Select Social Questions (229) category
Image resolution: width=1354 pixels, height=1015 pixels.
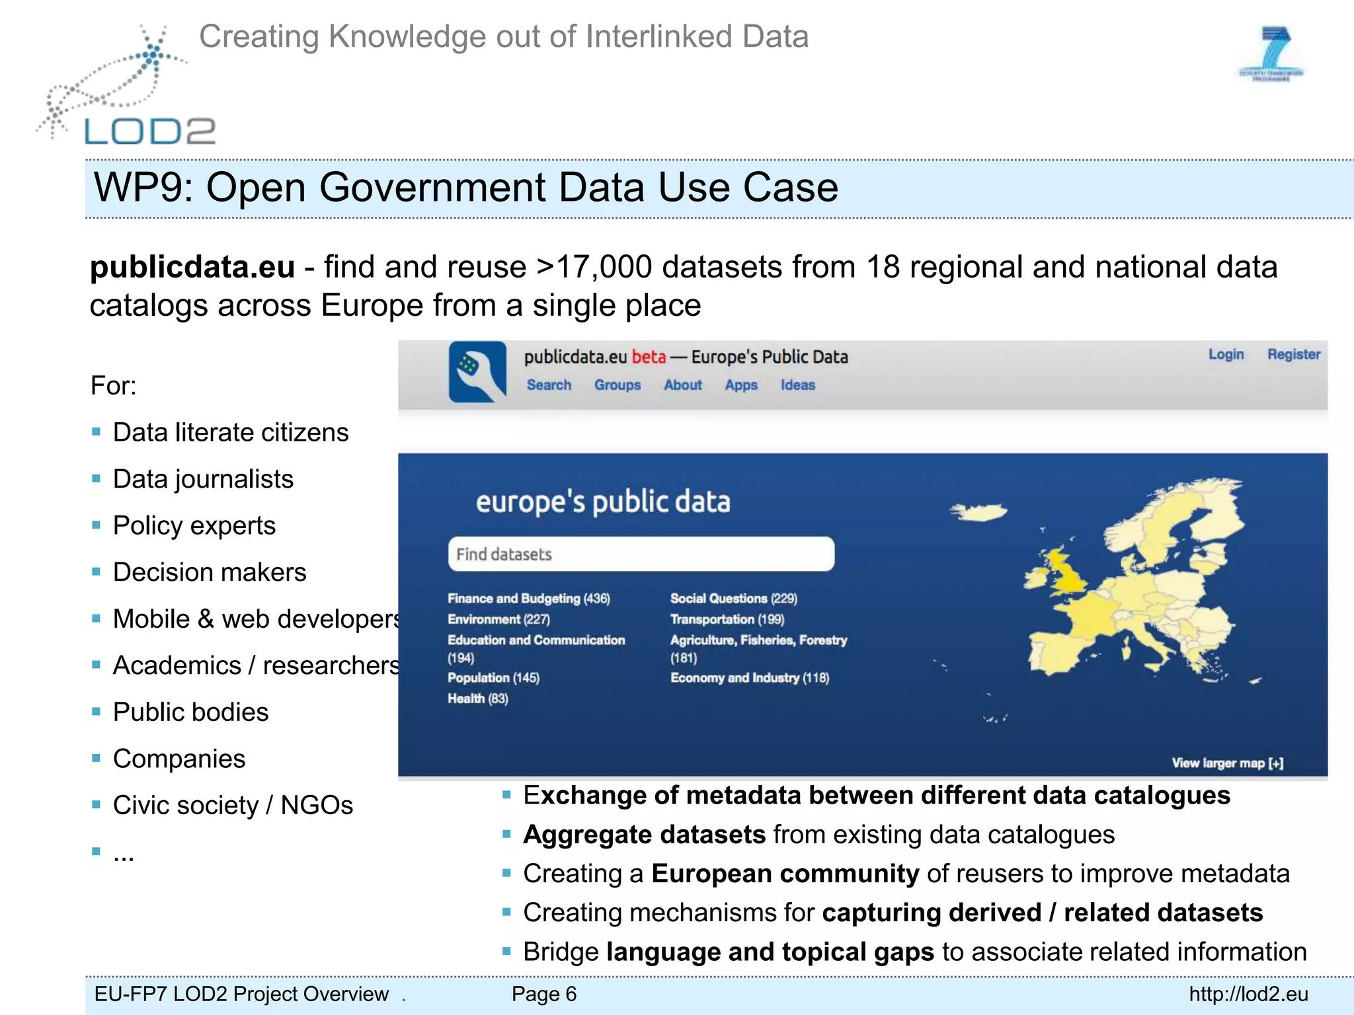coord(734,598)
